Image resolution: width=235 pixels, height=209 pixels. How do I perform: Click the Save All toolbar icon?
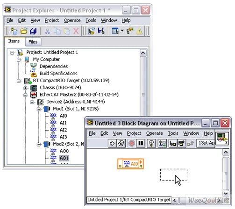(33, 31)
